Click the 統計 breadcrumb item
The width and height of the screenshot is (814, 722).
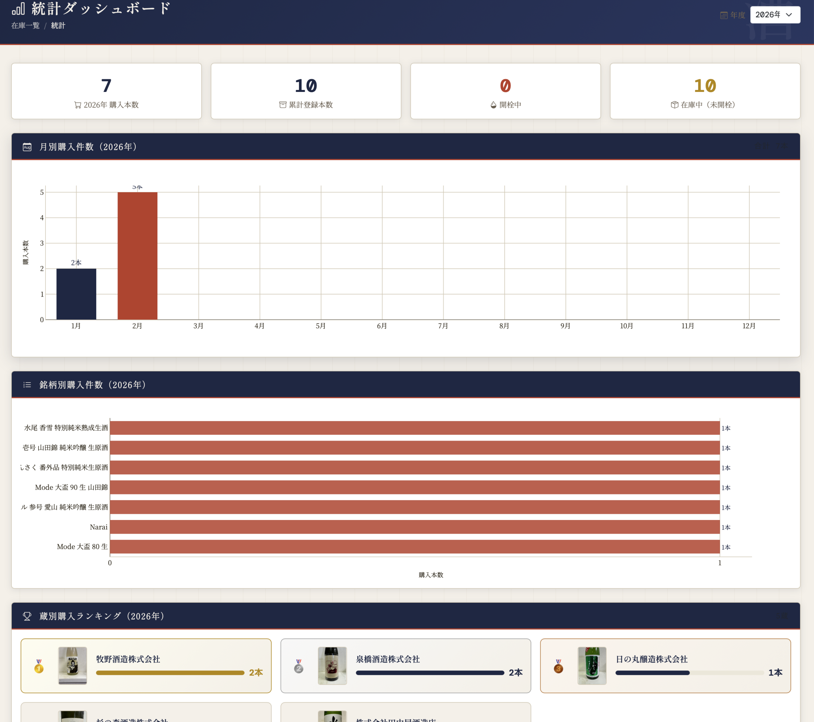click(58, 26)
